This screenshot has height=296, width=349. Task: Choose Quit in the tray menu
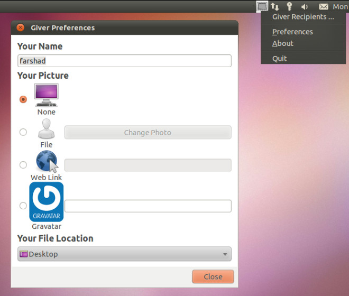(x=303, y=59)
